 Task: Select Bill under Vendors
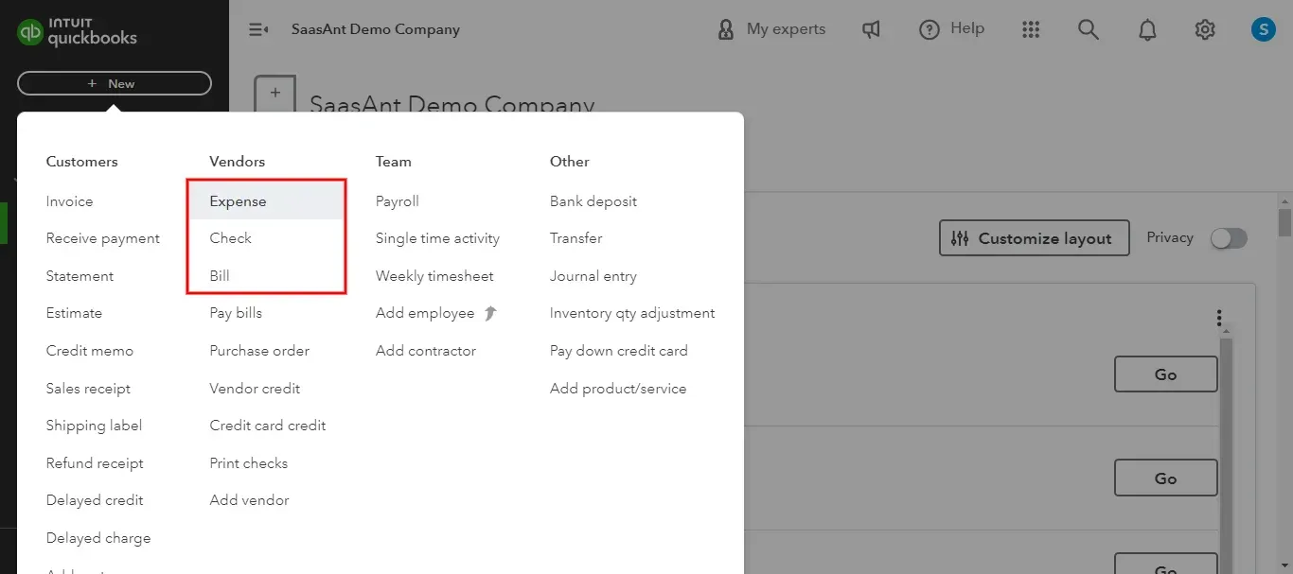pos(220,276)
